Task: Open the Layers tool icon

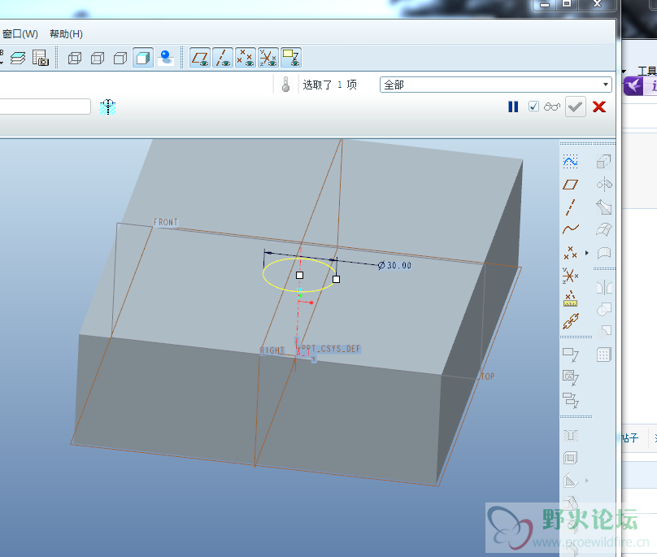Action: click(x=18, y=58)
